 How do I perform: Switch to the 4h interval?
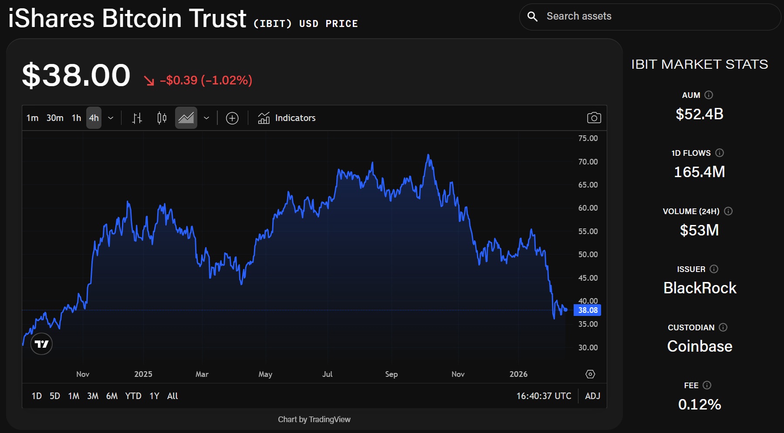94,118
